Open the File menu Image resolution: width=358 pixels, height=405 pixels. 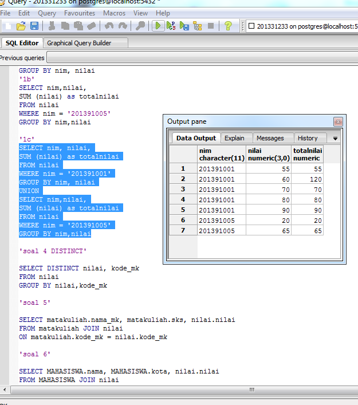[5, 13]
